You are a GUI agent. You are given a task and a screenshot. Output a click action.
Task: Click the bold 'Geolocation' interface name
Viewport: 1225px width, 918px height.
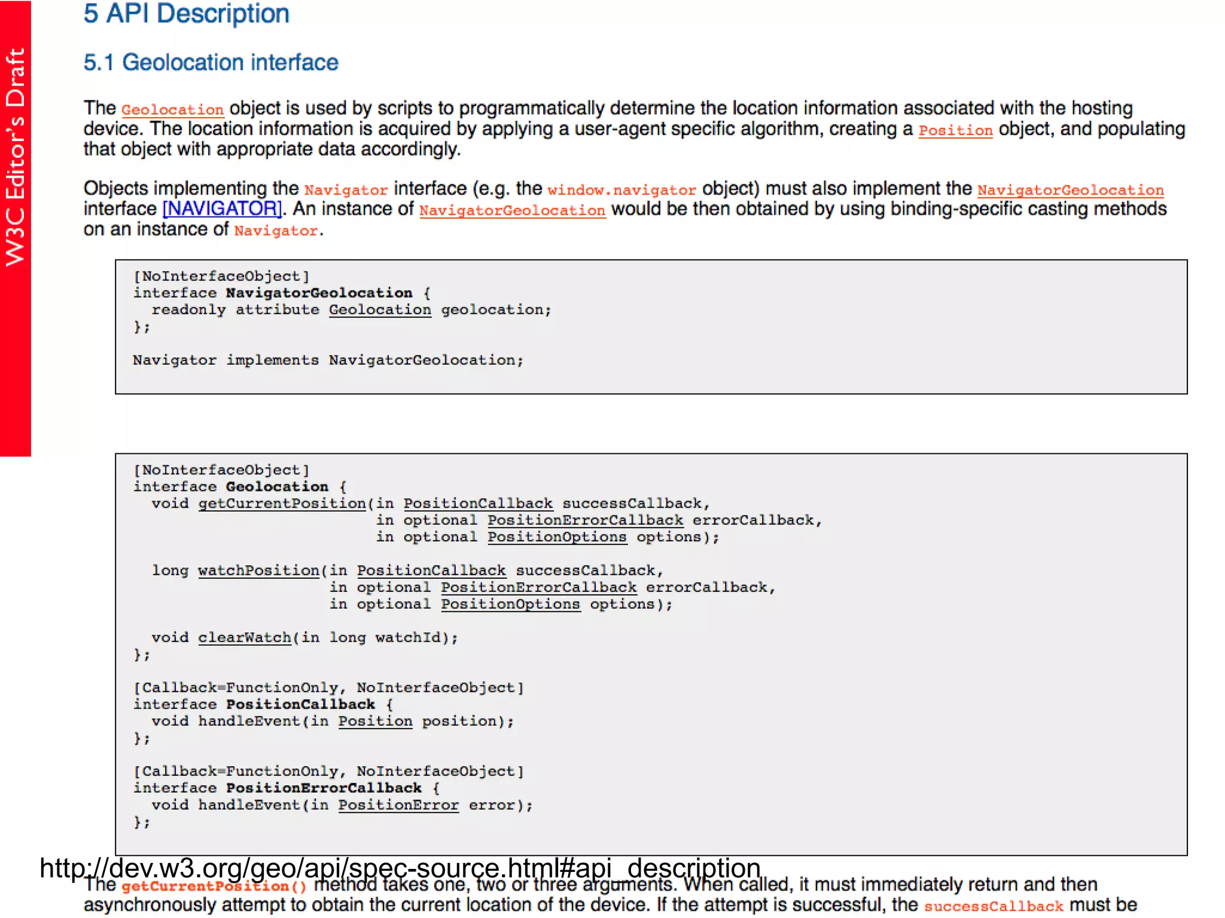pyautogui.click(x=277, y=487)
